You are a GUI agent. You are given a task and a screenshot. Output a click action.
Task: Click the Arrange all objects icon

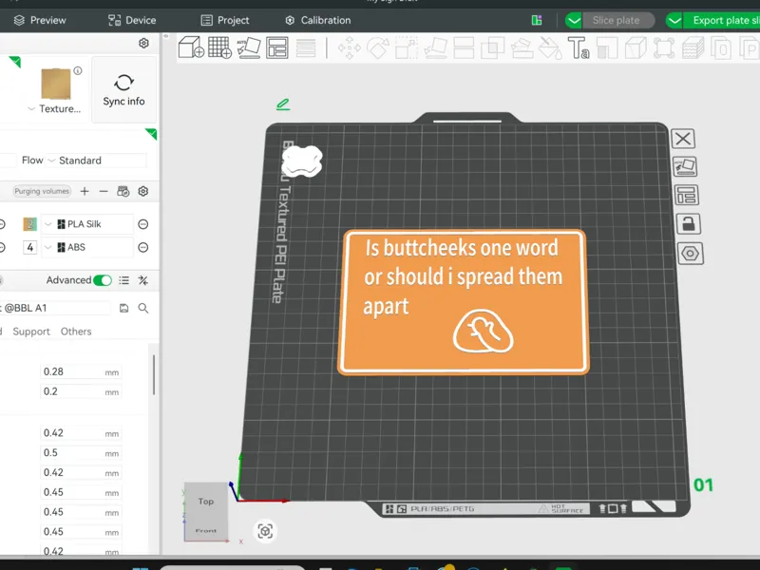coord(276,47)
